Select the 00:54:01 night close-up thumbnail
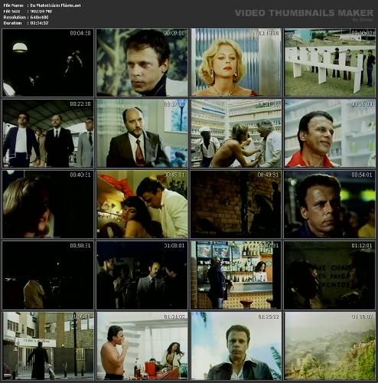The width and height of the screenshot is (378, 383). [330, 205]
